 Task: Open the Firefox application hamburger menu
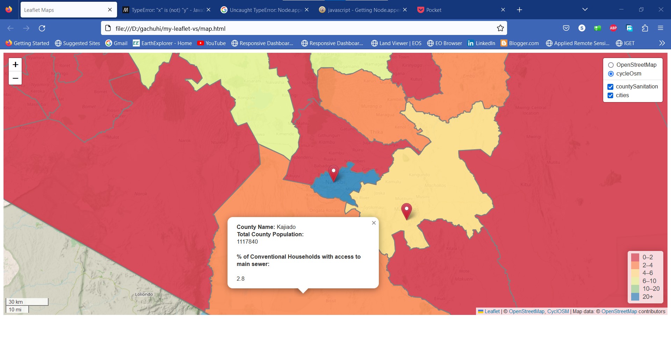661,28
